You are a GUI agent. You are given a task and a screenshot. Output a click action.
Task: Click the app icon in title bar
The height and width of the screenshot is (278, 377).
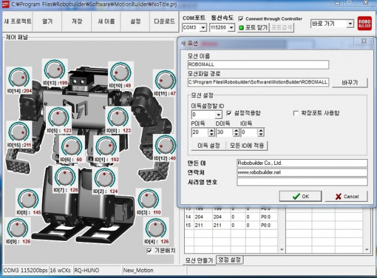[x=5, y=4]
